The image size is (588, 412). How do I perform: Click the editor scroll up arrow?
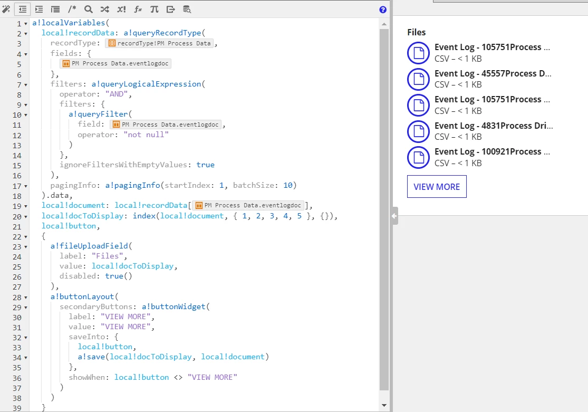[x=384, y=24]
